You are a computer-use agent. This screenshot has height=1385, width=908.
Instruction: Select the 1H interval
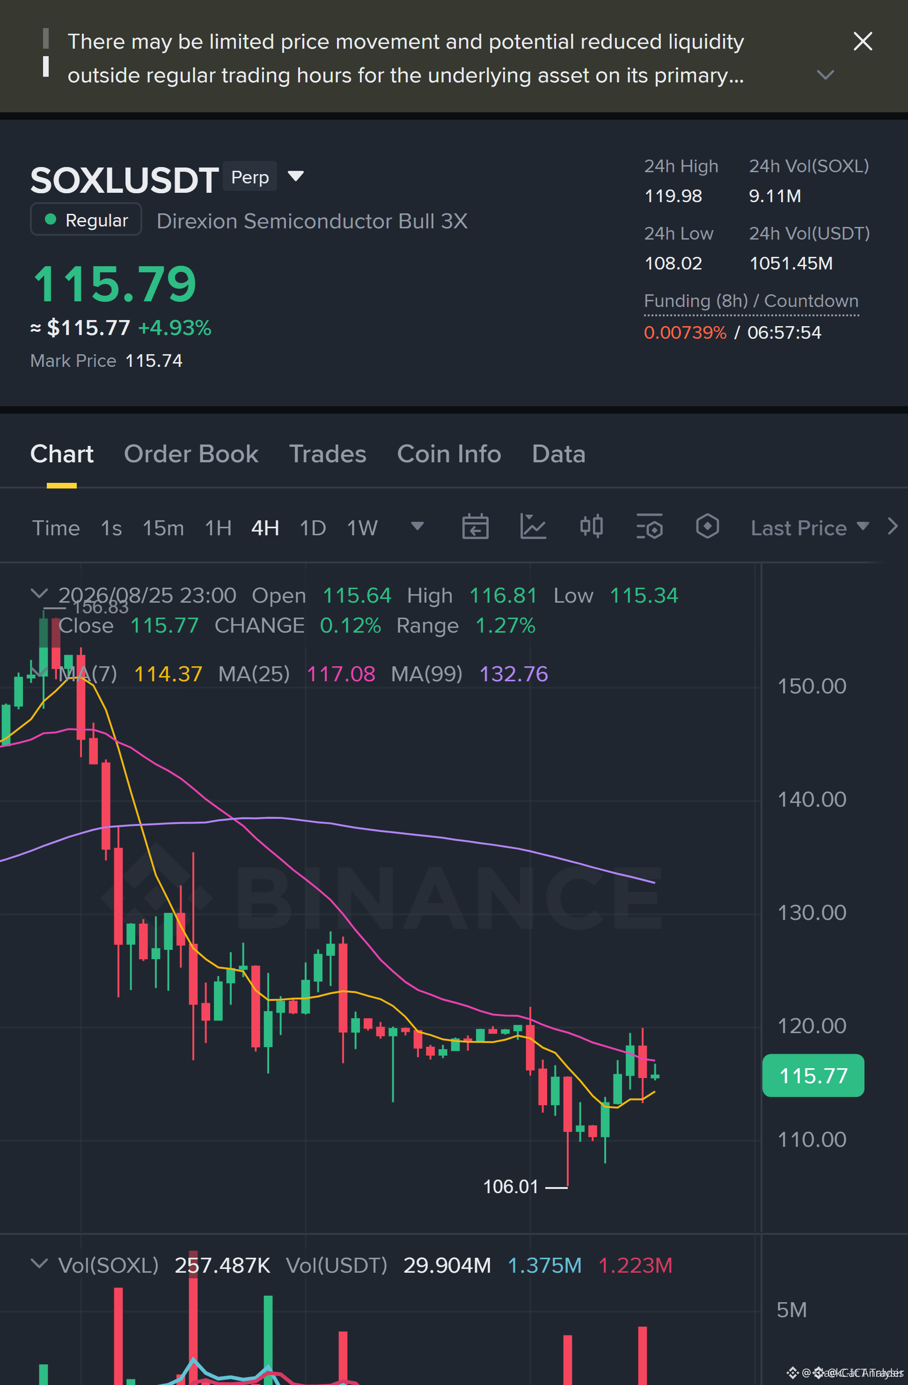coord(218,528)
